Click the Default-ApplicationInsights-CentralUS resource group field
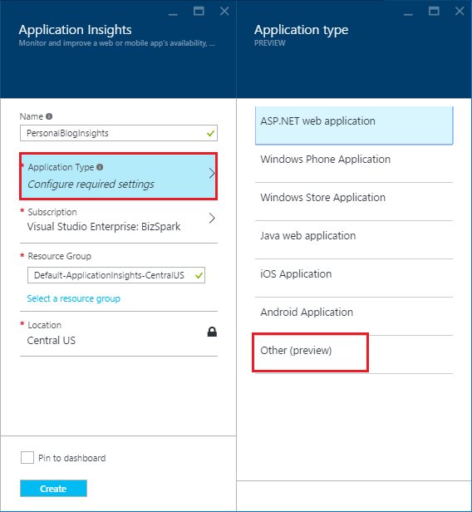The image size is (472, 512). [x=116, y=275]
